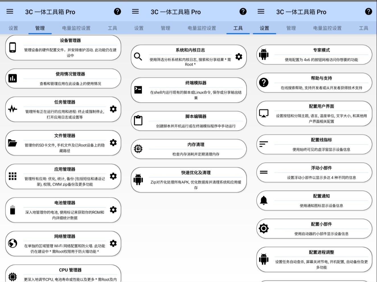Click the bar chart icon beside 使用情况管理器
Image resolution: width=377 pixels, height=282 pixels.
point(13,78)
